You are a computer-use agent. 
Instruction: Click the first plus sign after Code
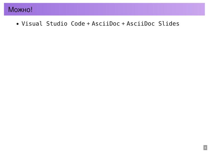[88, 24]
